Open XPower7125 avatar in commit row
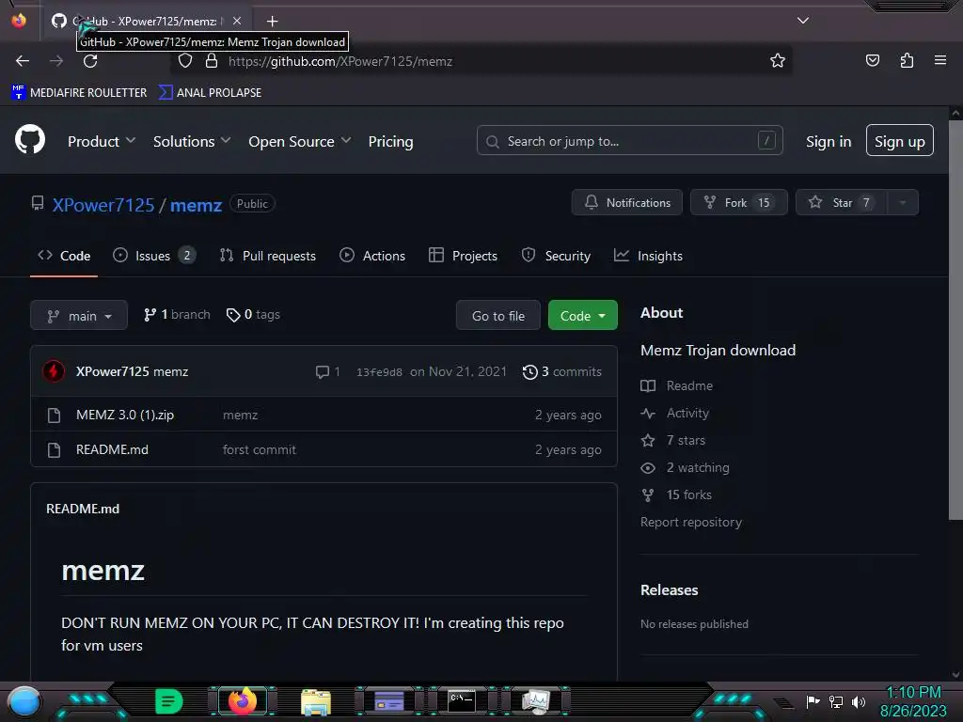 (x=54, y=371)
